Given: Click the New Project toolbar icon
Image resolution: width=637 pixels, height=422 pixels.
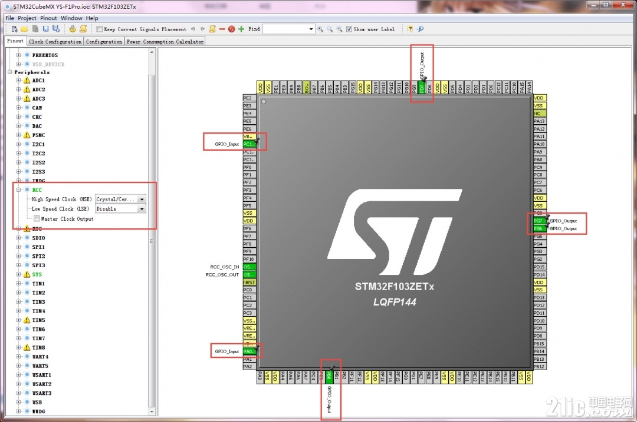Looking at the screenshot, I should 14,29.
